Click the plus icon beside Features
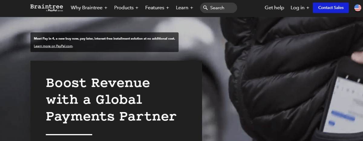The width and height of the screenshot is (363, 141). (167, 8)
